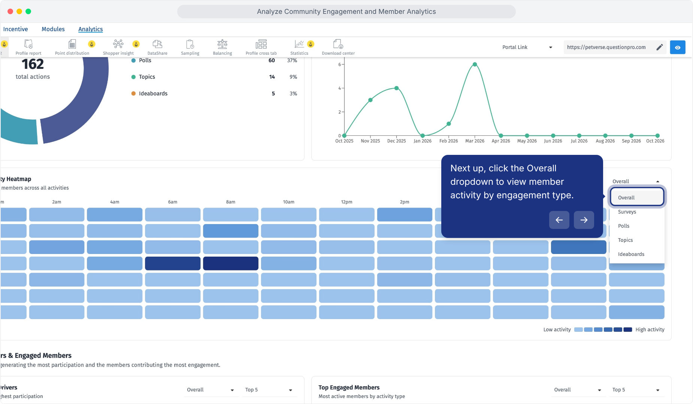Open the Profile report tool
Screen dimensions: 693x404
[x=28, y=47]
